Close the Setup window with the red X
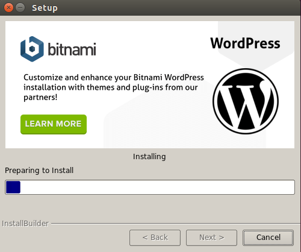 click(8, 8)
